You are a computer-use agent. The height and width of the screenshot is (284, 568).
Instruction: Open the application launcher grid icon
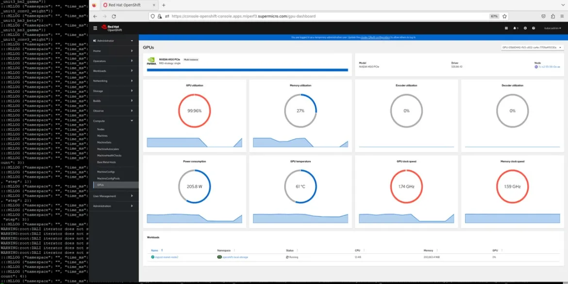tap(506, 28)
